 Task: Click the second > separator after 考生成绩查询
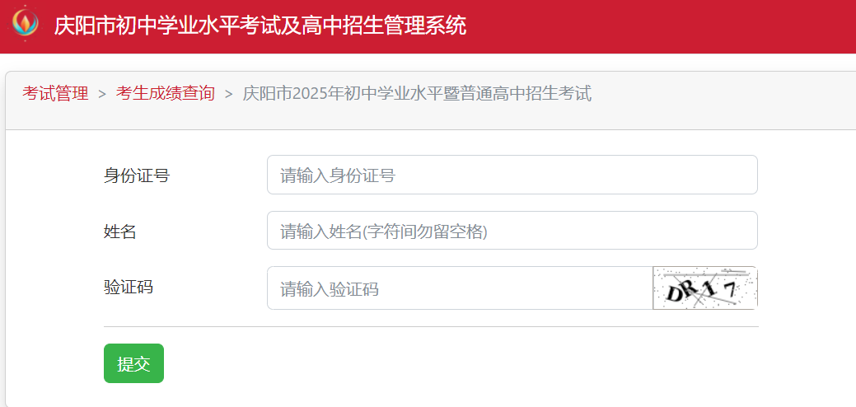click(x=229, y=94)
